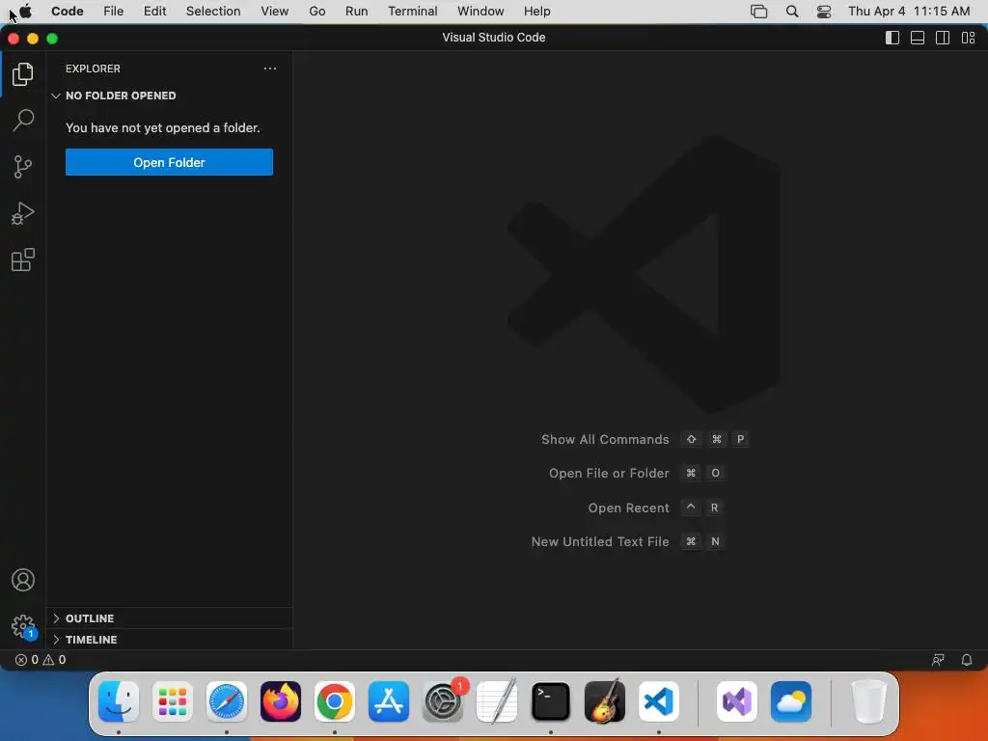Open the App Store from the Dock
The width and height of the screenshot is (988, 741).
(x=389, y=701)
